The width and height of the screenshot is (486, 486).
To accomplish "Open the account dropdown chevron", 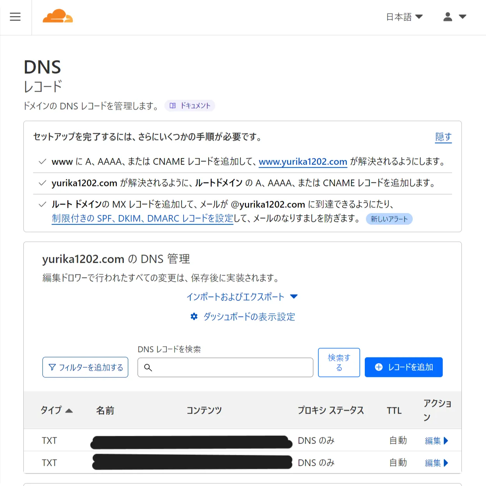I will pyautogui.click(x=463, y=17).
